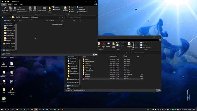Click the Rename icon in PDFToImages ribbon
197x111 pixels.
pyautogui.click(x=44, y=9)
